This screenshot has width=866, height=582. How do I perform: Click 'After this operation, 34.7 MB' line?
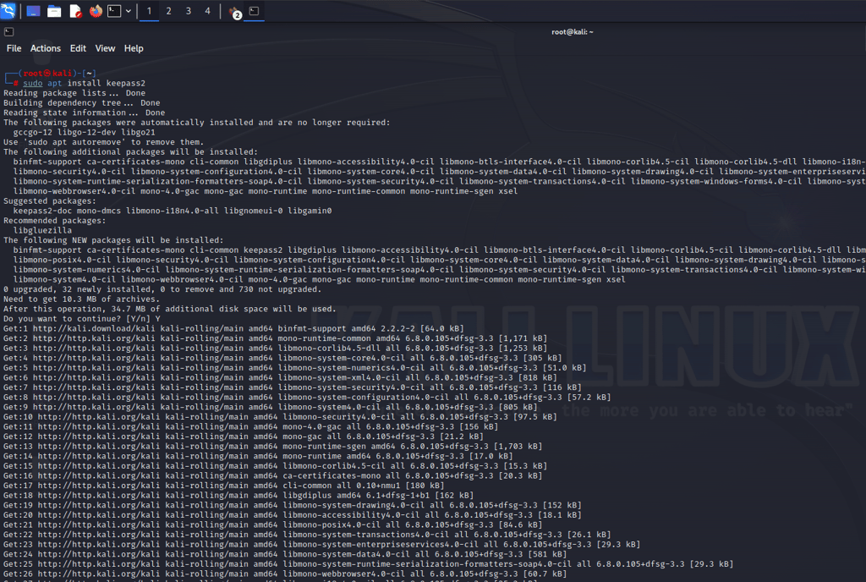click(x=170, y=310)
